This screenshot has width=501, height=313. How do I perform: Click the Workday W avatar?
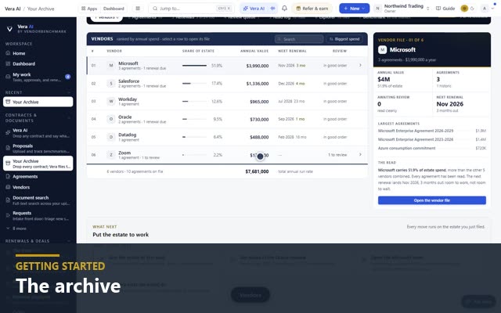111,101
